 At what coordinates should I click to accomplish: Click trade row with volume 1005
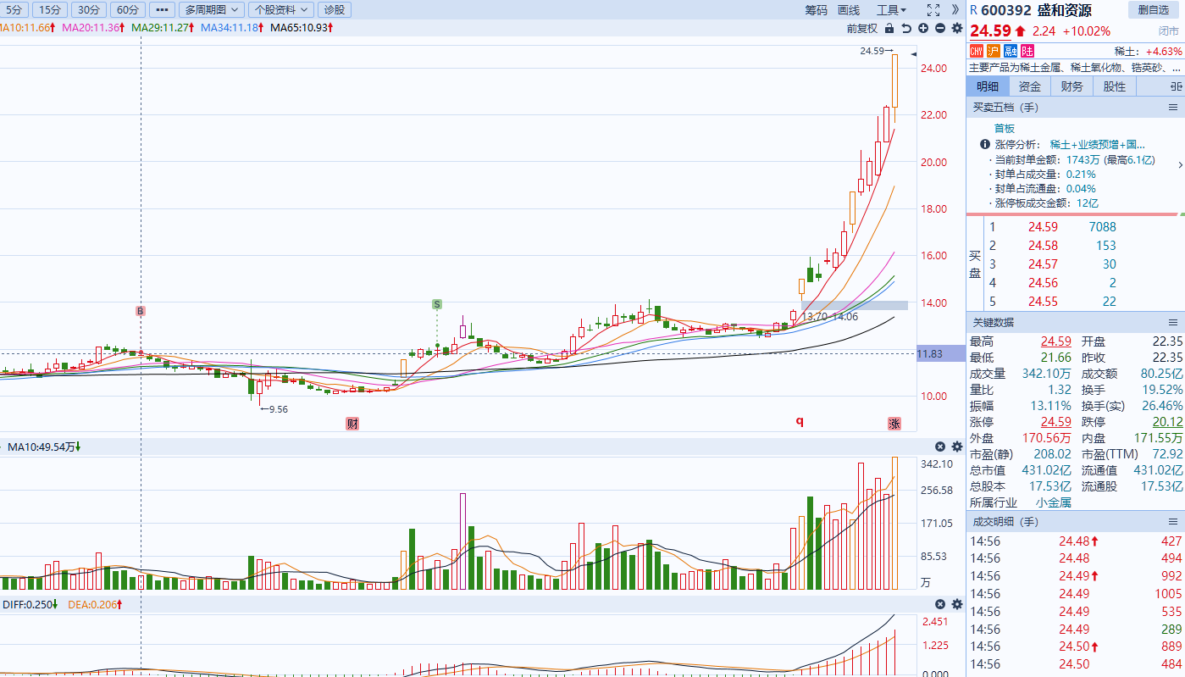click(1076, 594)
